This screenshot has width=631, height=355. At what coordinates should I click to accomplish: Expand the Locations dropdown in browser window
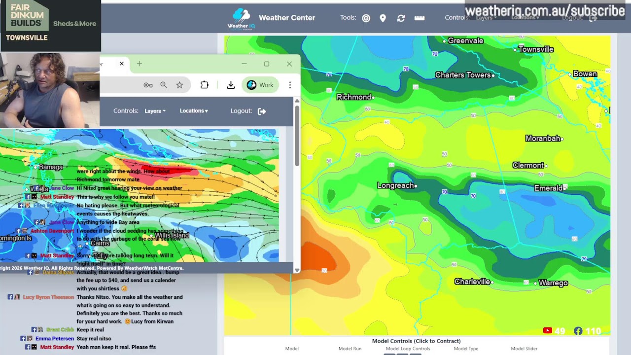pos(194,111)
